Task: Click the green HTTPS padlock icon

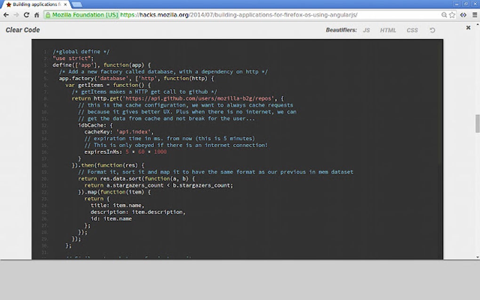Action: tap(48, 15)
